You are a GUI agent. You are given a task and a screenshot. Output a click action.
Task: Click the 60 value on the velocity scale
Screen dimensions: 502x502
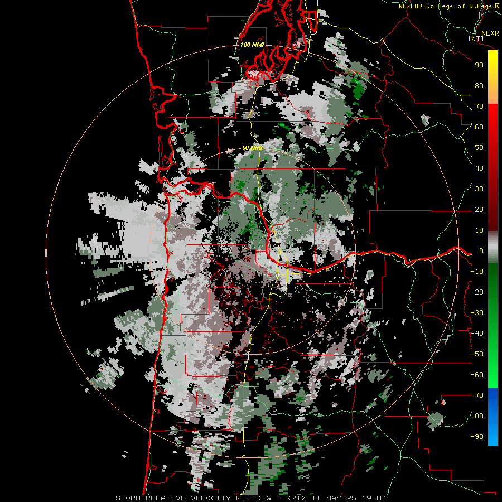(x=479, y=127)
